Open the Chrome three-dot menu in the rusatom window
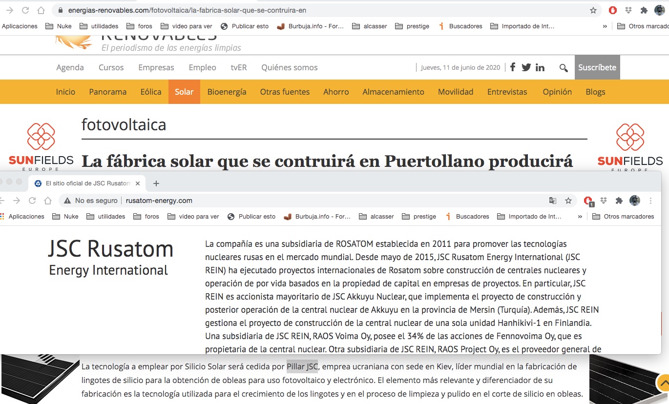Viewport: 669px width, 404px height. point(651,201)
